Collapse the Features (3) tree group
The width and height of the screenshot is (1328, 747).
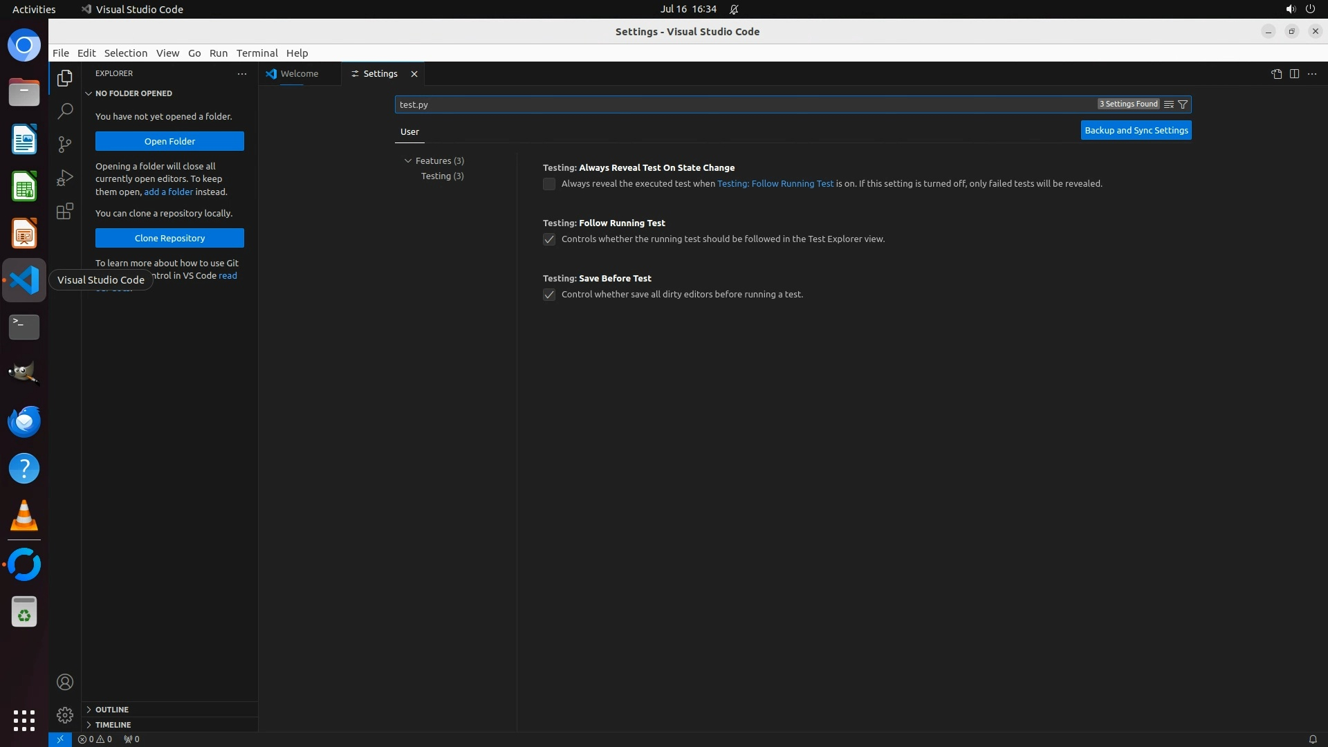[x=408, y=160]
